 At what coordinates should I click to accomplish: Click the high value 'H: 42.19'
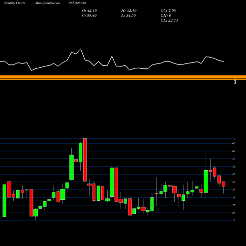(129, 11)
